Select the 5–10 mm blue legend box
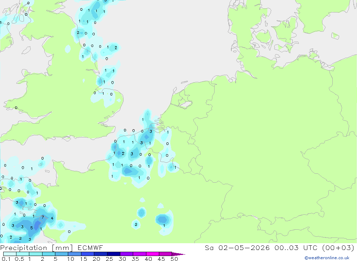The width and height of the screenshot is (357, 261). 61,254
